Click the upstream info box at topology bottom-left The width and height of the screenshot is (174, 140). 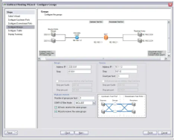click(47, 53)
